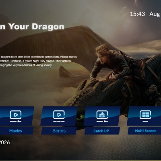161x161 pixels.
Task: Click the dashed line under the Series icon
Action: (x=59, y=121)
